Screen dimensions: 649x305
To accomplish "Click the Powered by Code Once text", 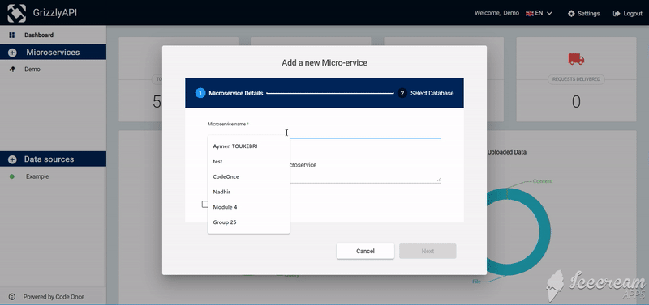I will (x=54, y=297).
